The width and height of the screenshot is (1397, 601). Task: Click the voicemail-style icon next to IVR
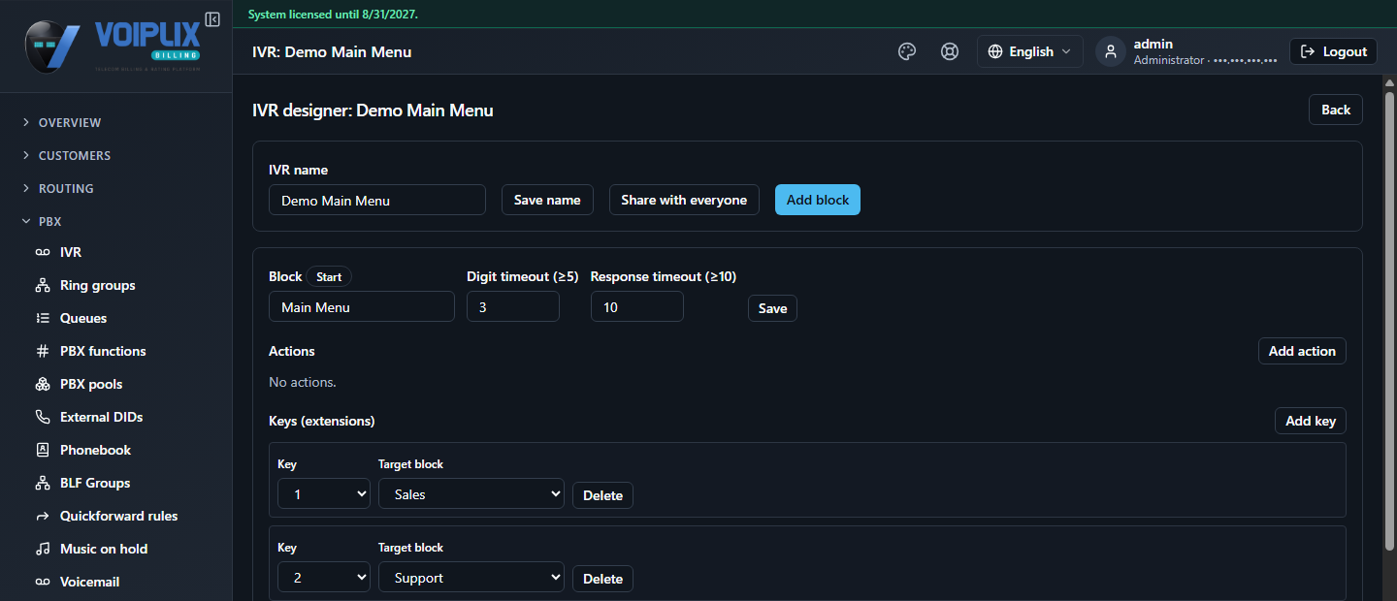pyautogui.click(x=43, y=252)
